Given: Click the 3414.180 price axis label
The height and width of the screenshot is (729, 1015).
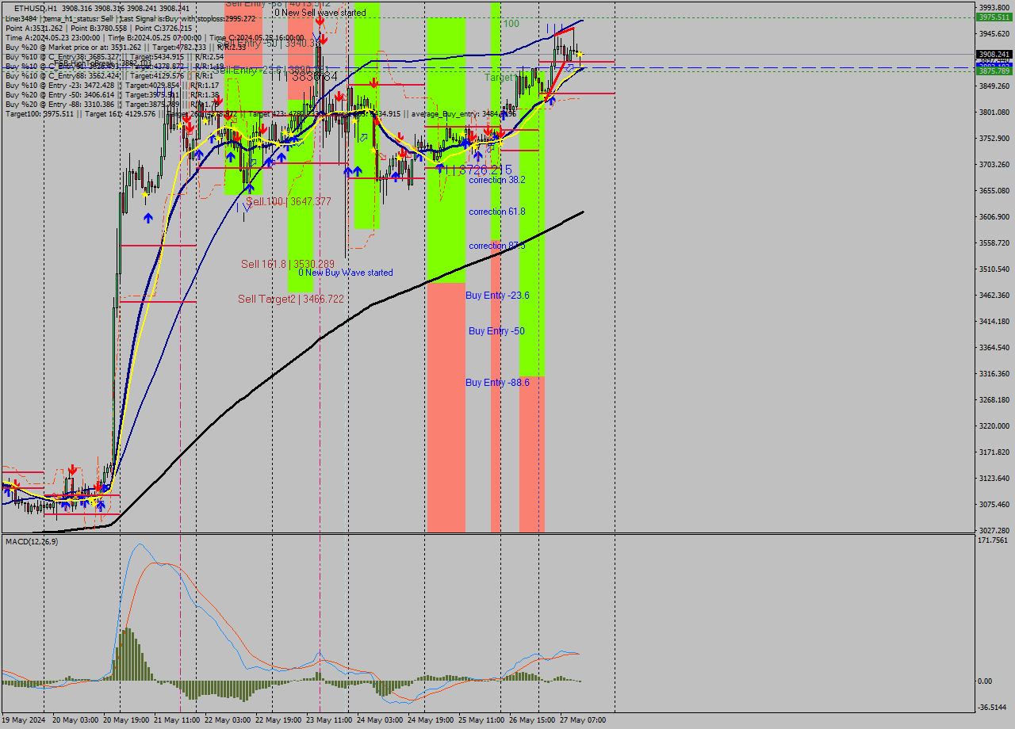Looking at the screenshot, I should [x=994, y=322].
